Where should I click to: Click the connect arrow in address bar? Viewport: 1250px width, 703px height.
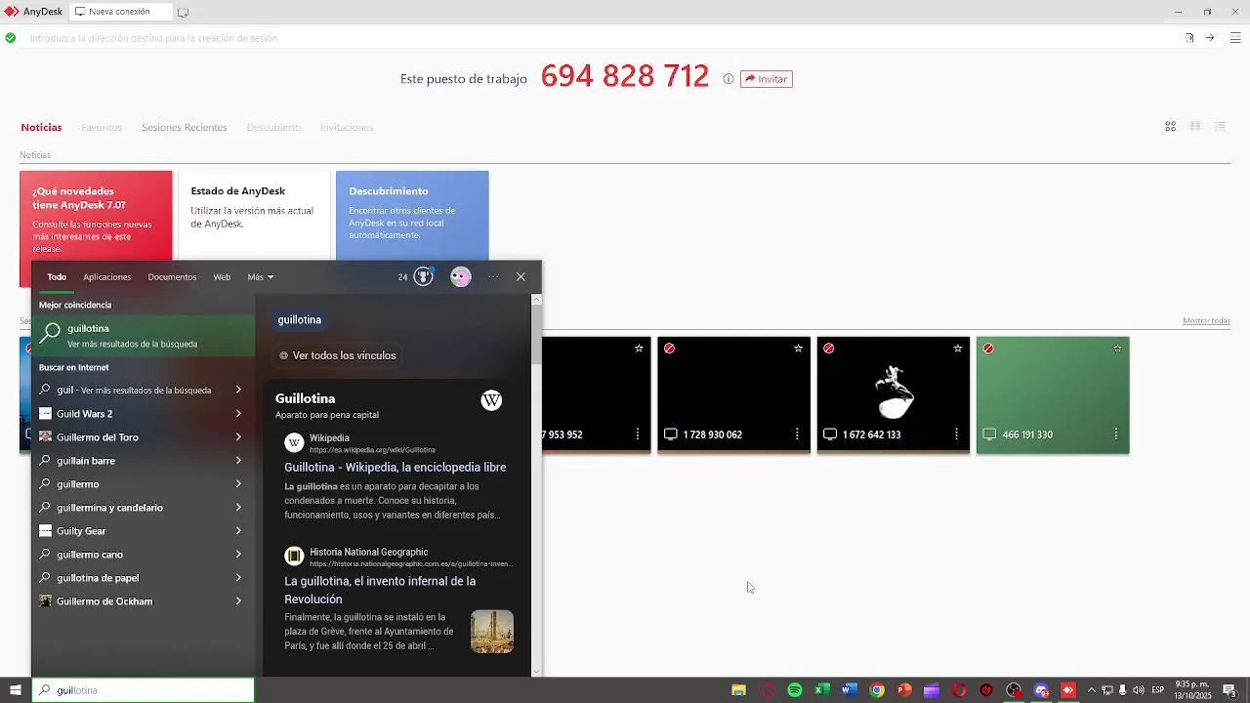1209,38
